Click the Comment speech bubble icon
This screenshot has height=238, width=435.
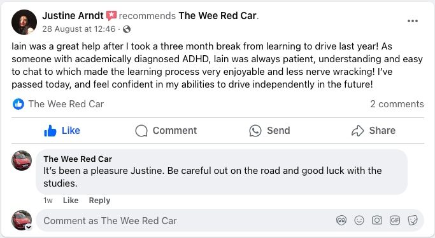141,131
